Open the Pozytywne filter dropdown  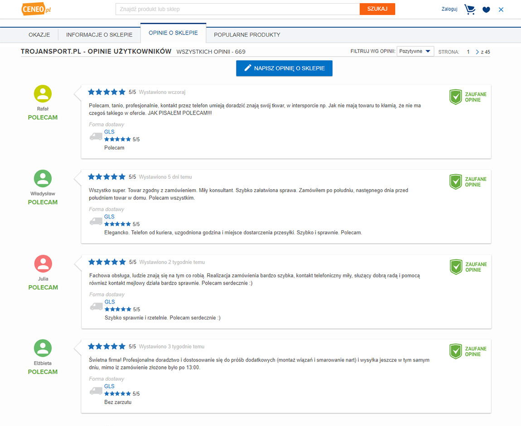coord(415,51)
